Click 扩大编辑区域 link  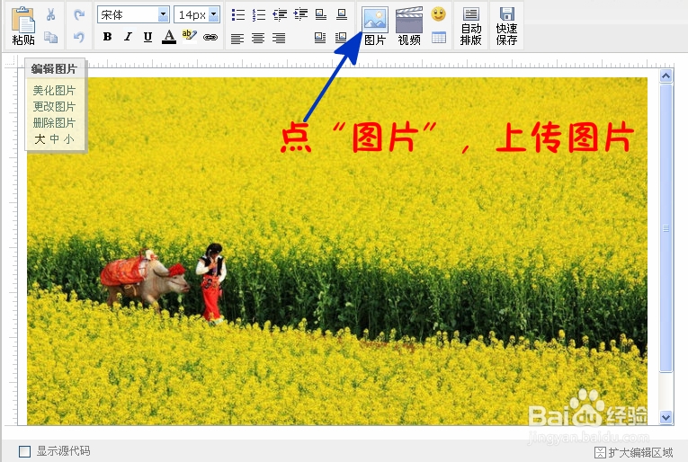tap(634, 452)
